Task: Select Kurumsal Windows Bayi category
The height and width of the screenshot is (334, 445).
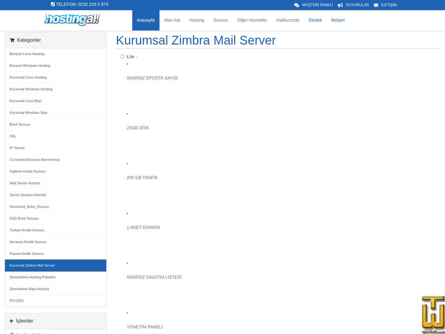Action: tap(56, 113)
